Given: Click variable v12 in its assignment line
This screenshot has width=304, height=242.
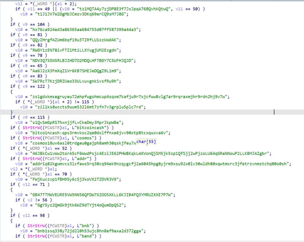Looking at the screenshot, I should [x=14, y=169].
